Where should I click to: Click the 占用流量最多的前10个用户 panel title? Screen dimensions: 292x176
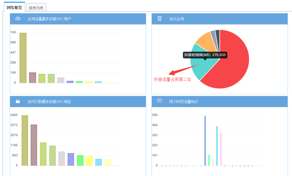49,19
